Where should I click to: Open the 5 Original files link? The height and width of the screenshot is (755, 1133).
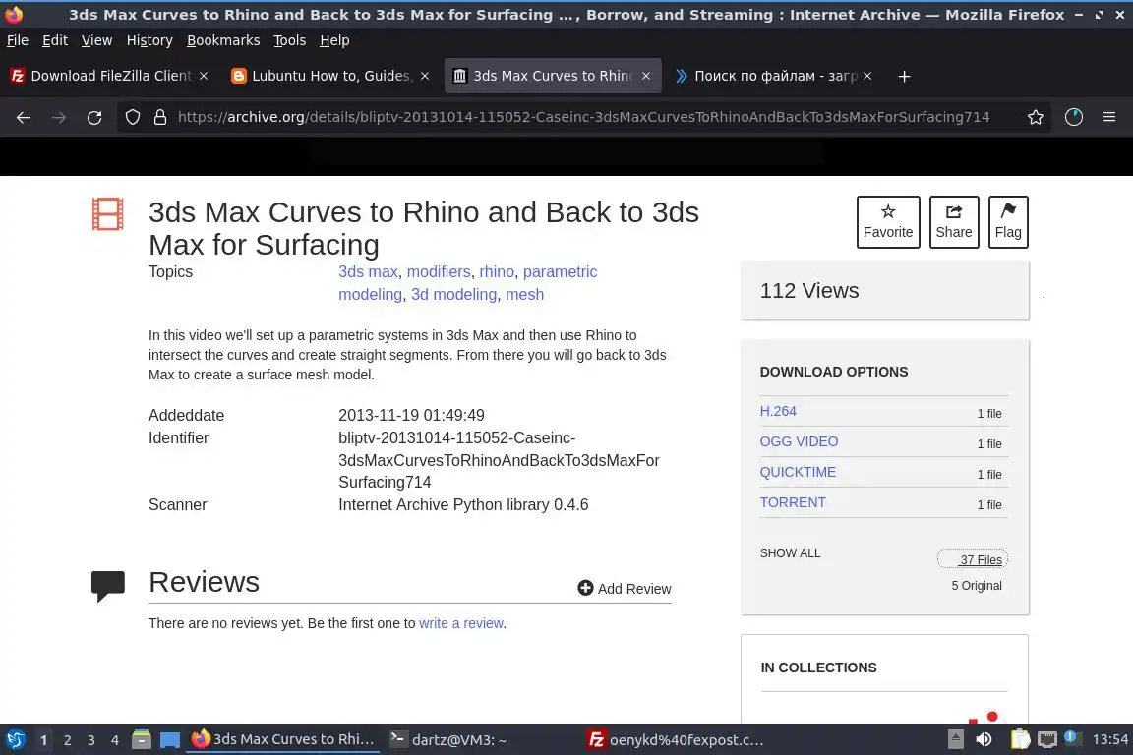point(977,586)
